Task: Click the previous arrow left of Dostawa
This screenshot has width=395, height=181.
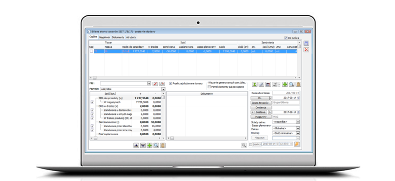Action: click(x=253, y=112)
